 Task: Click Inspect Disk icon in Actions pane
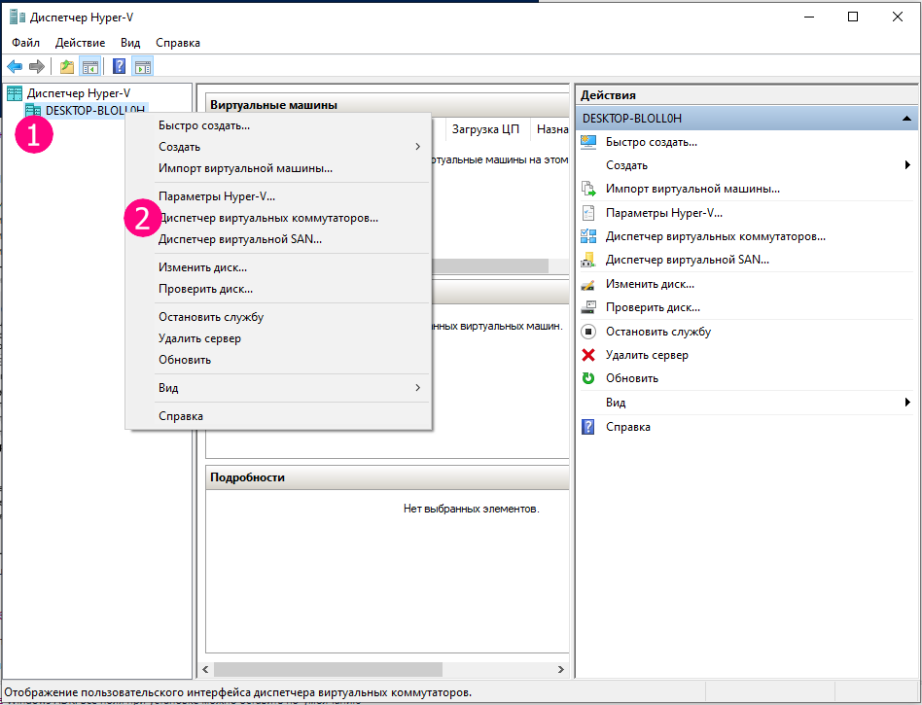pyautogui.click(x=588, y=307)
